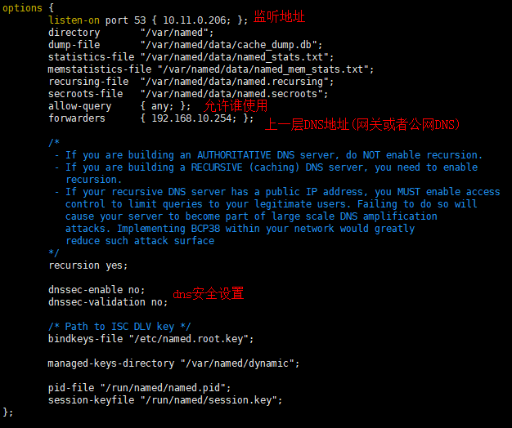Click the session-keyfile path session.key
Image resolution: width=512 pixels, height=428 pixels.
209,400
